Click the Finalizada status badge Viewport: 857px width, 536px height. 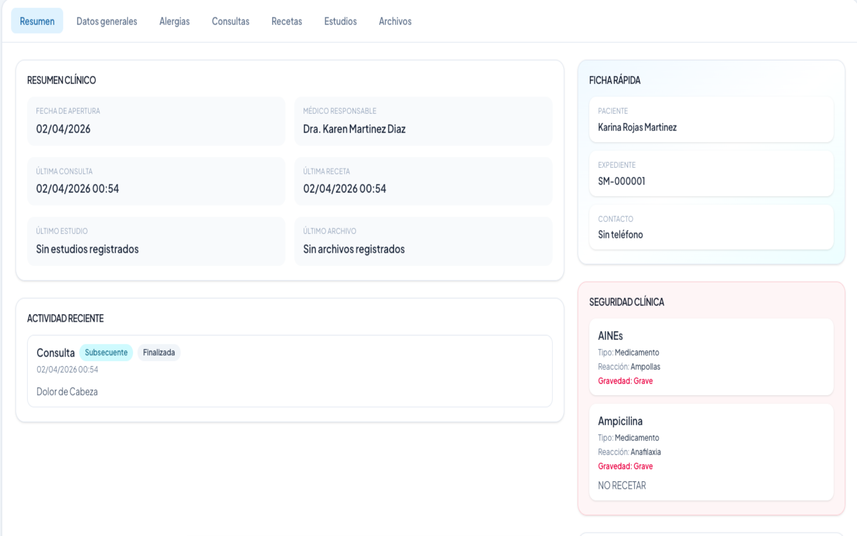159,352
